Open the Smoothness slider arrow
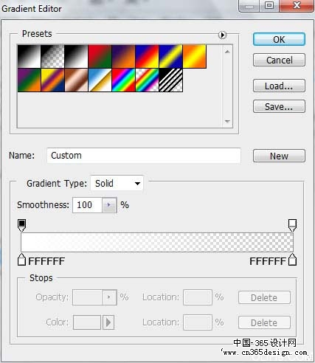This screenshot has width=315, height=363. tap(109, 205)
